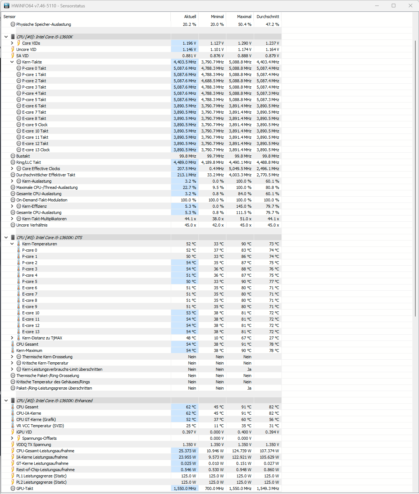Select the Durchschnittlicher Effektiver Takt row

pyautogui.click(x=141, y=175)
